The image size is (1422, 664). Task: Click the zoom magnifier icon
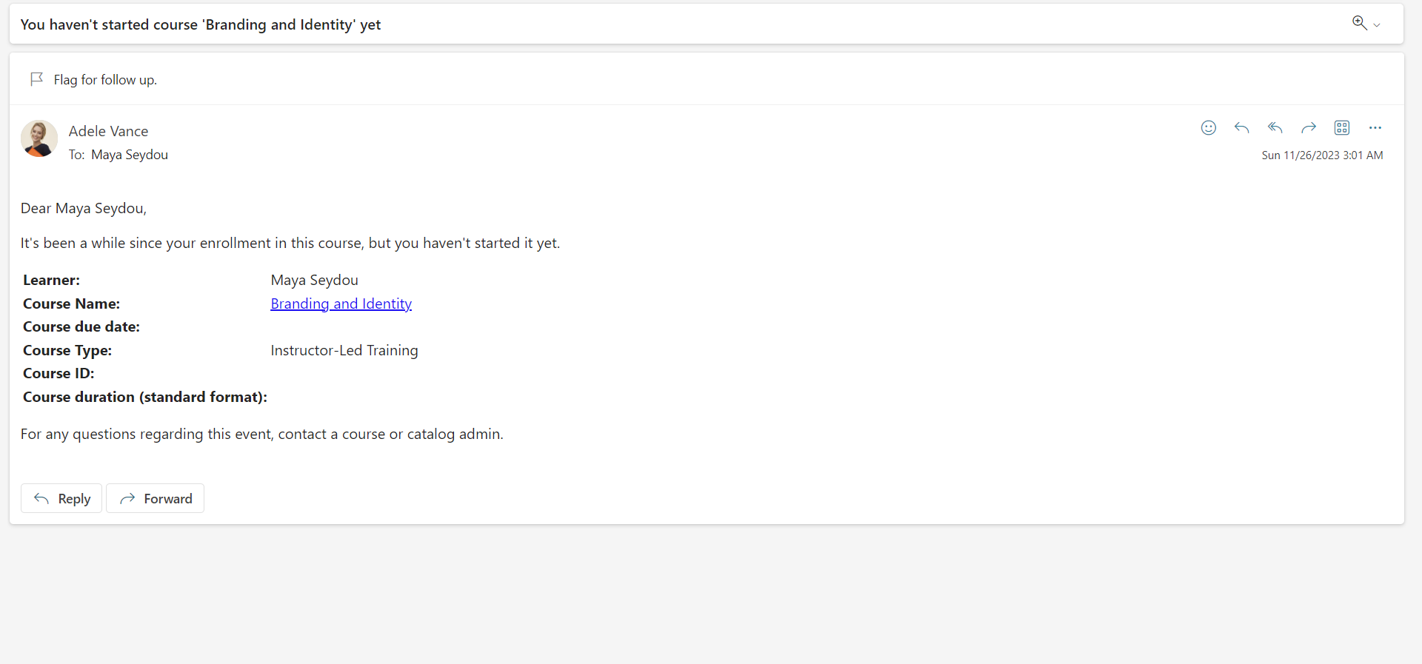pyautogui.click(x=1359, y=23)
